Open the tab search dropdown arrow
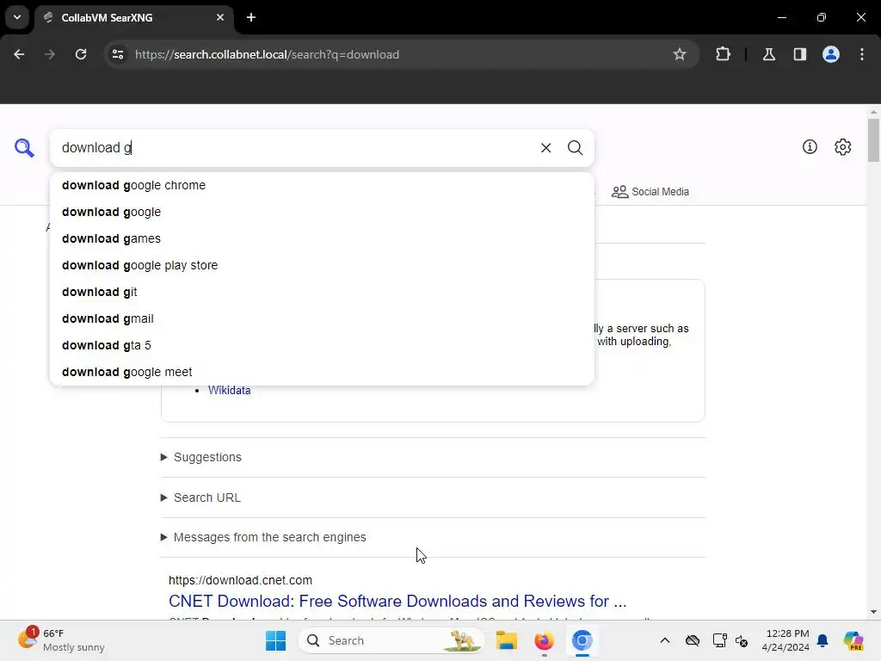The width and height of the screenshot is (881, 661). pyautogui.click(x=17, y=17)
